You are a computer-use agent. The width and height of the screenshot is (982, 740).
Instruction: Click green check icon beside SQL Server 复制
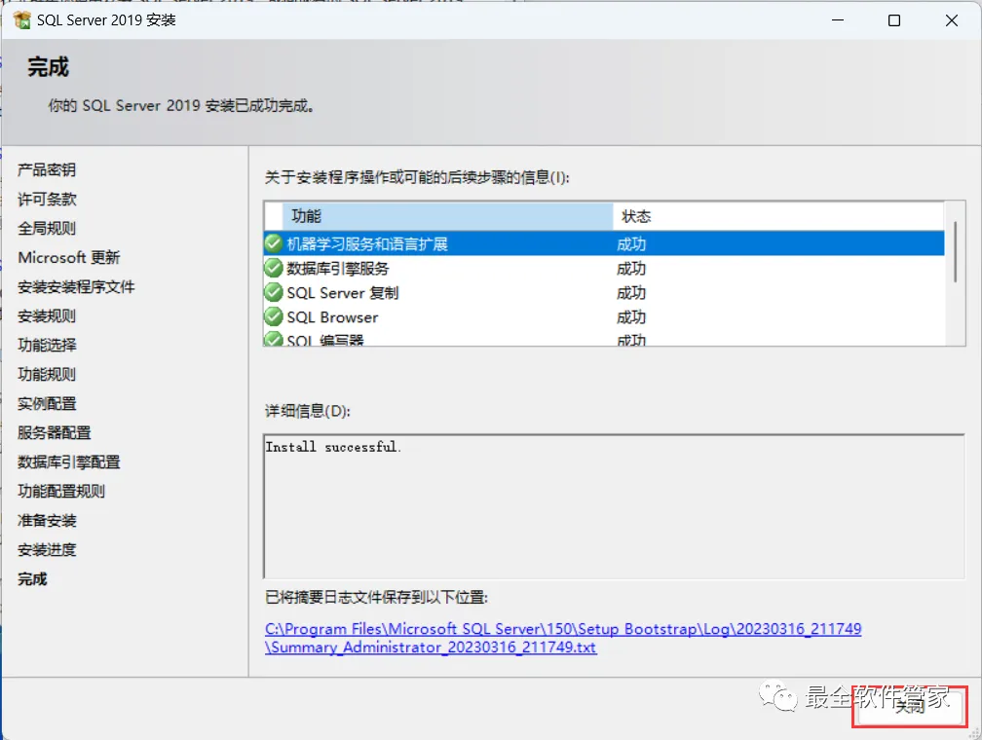point(274,292)
